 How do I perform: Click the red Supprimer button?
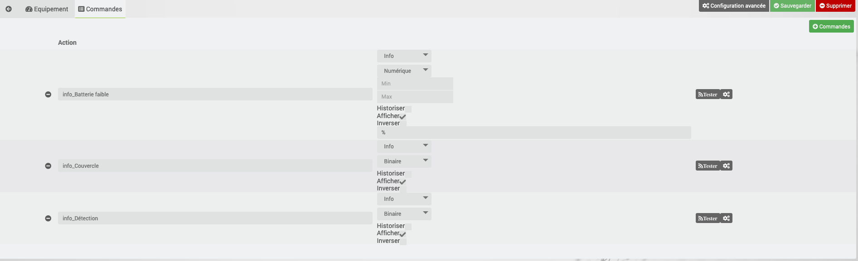pos(835,6)
